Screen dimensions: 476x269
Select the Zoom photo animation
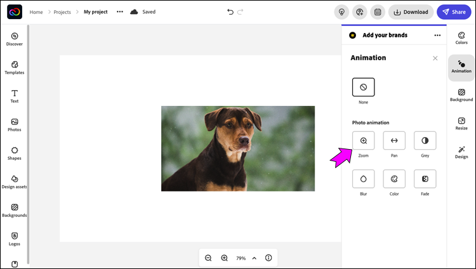coord(363,141)
